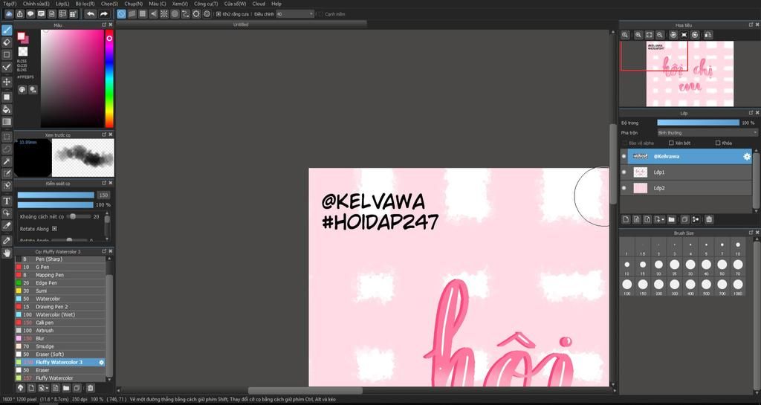Select the Eyedropper tool
The image size is (761, 405).
click(7, 240)
